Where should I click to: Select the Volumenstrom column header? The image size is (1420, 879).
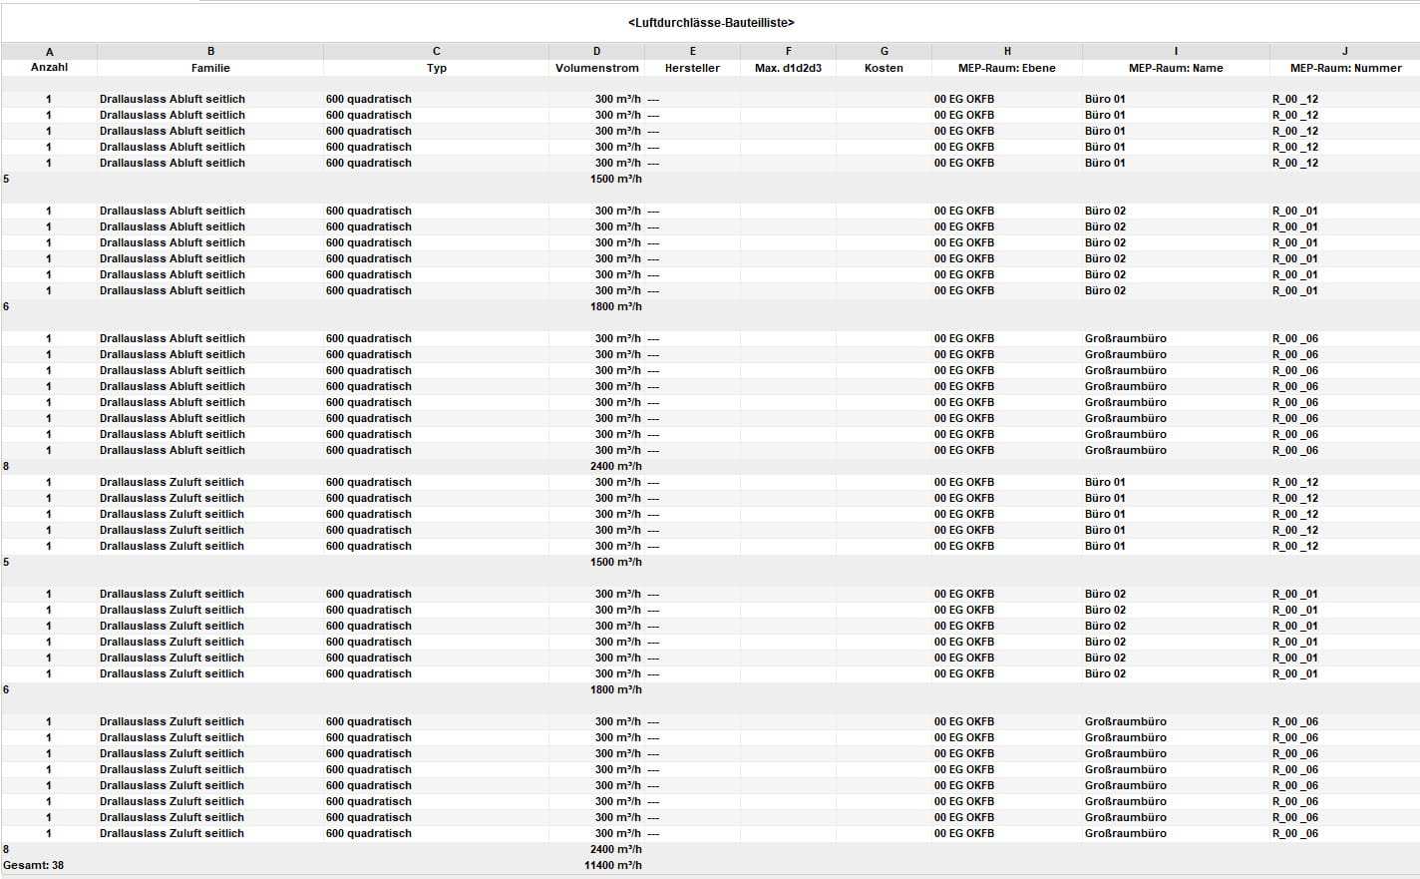(596, 68)
